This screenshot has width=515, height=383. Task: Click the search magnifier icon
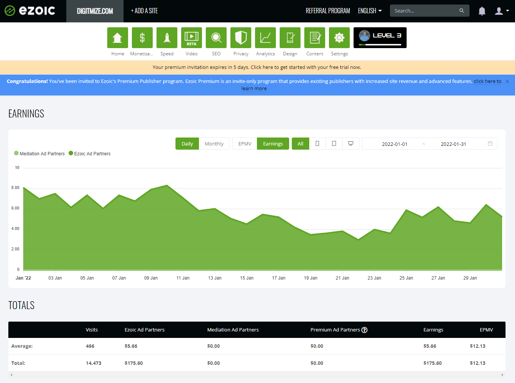[x=462, y=11]
